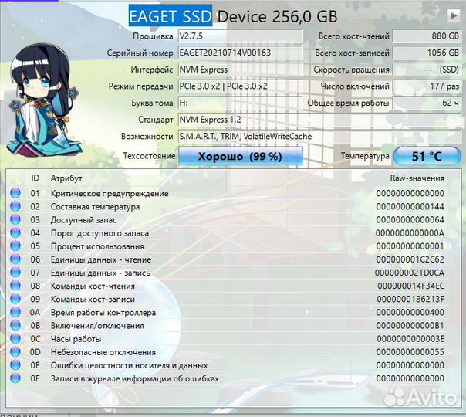Click the ID column header
Viewport: 466px width, 417px height.
(35, 178)
